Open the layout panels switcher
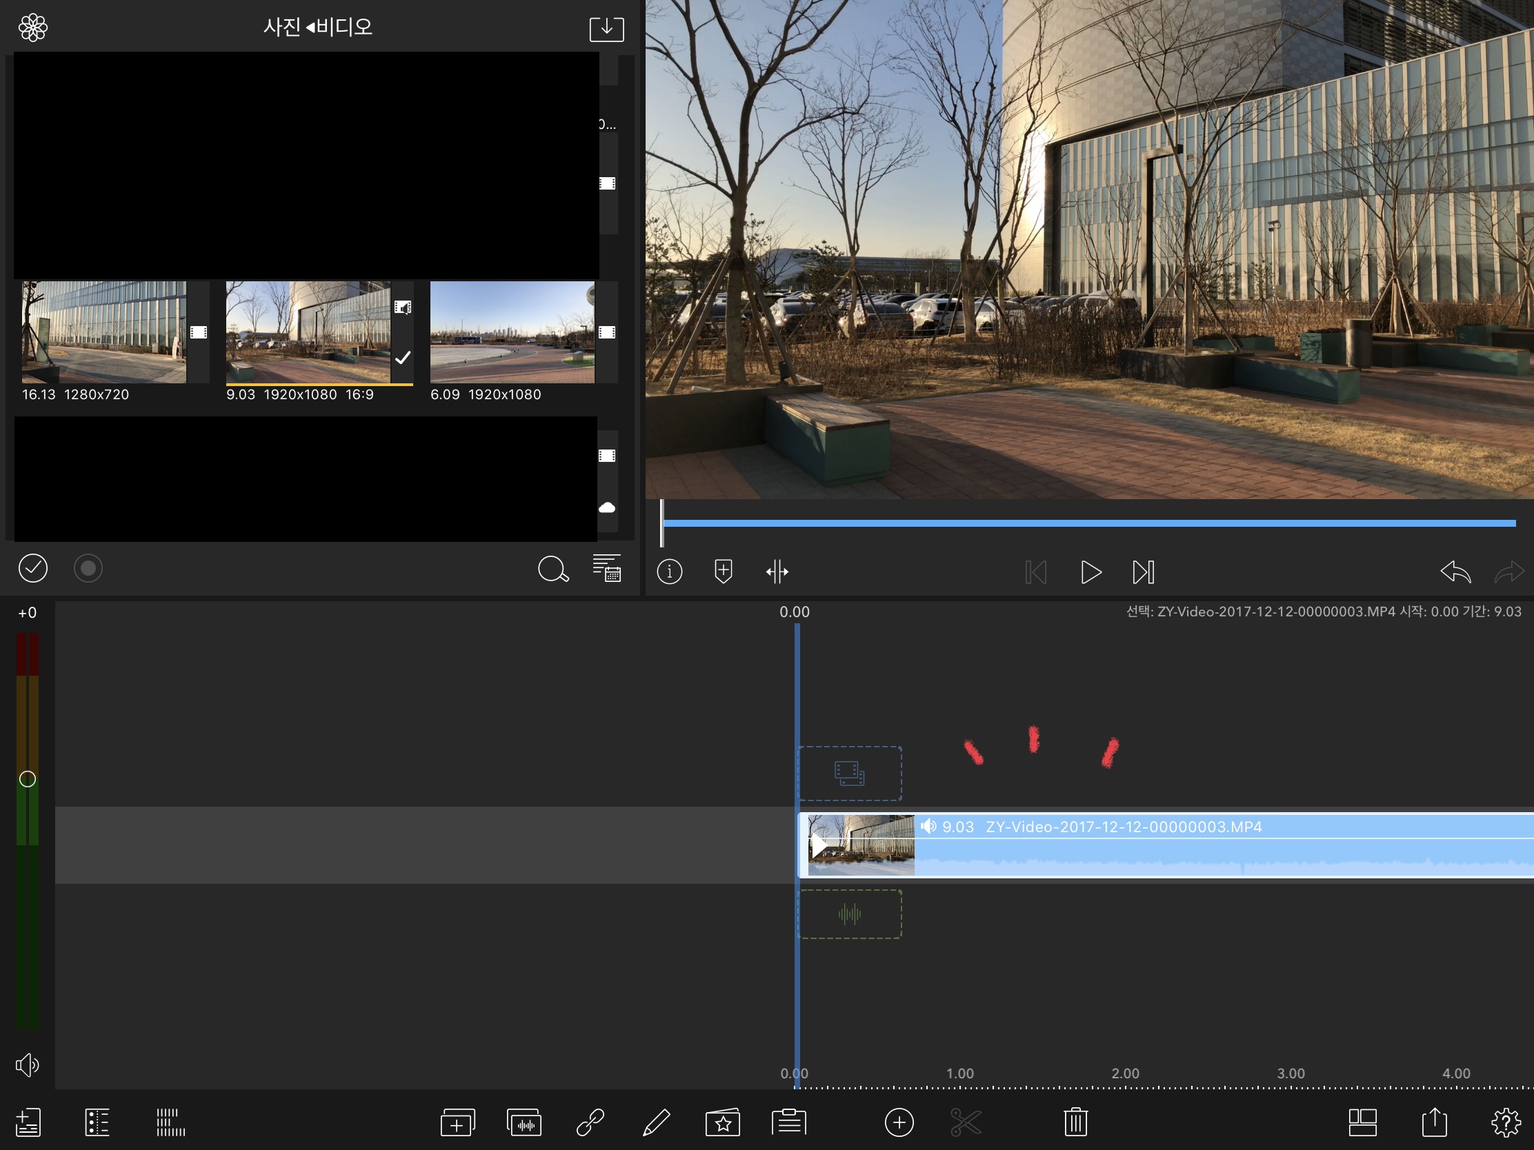Screen dimensions: 1534x1150 click(1362, 1122)
